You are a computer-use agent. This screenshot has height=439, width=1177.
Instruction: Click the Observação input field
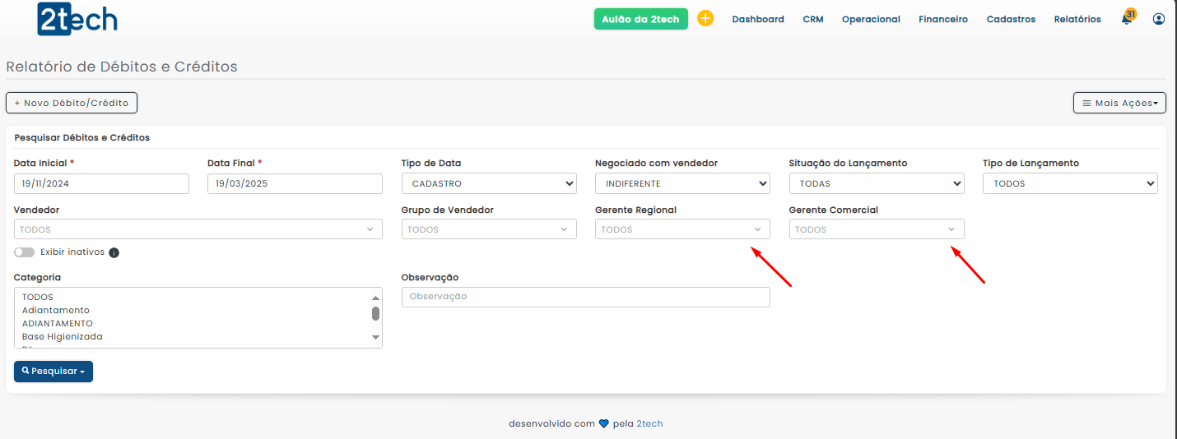click(x=585, y=297)
